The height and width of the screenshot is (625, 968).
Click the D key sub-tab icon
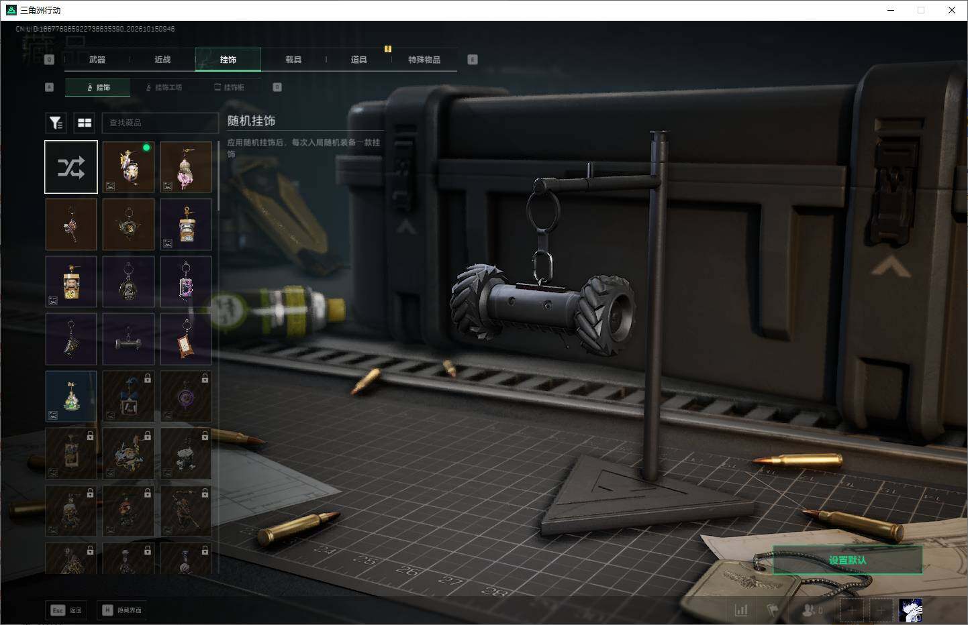(277, 87)
